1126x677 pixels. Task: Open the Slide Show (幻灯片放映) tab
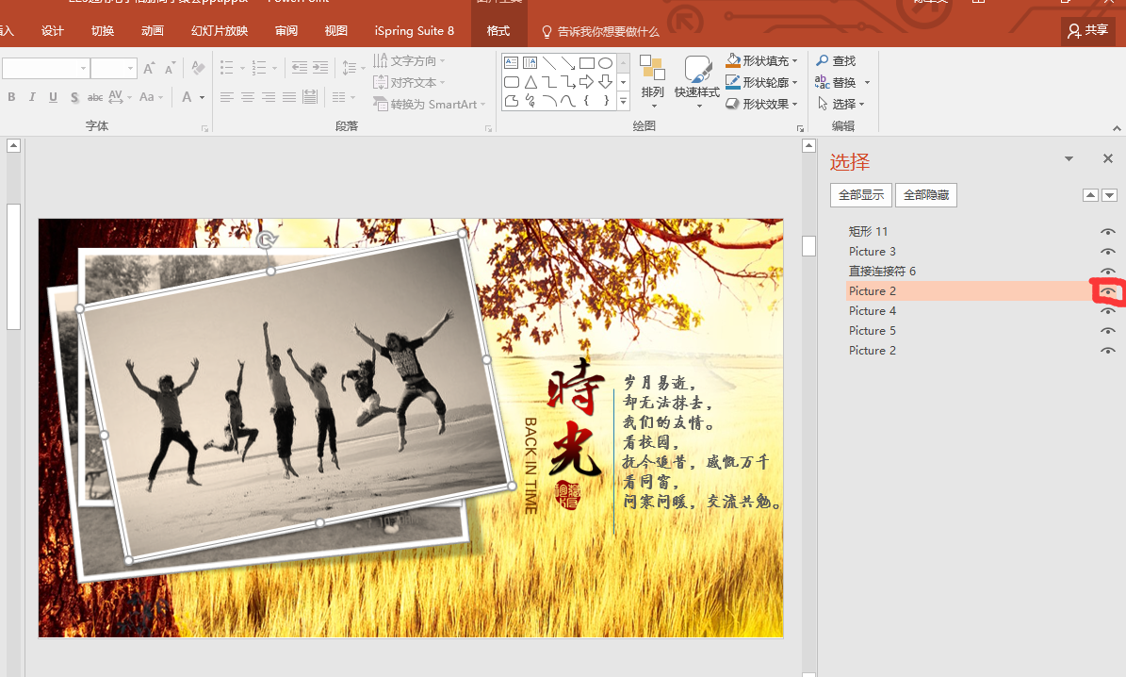[x=220, y=31]
